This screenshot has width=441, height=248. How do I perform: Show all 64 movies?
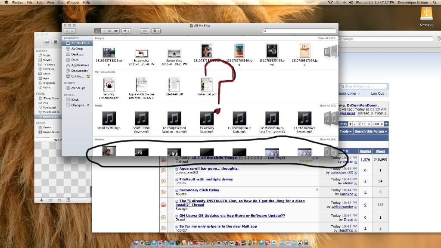[x=327, y=139]
